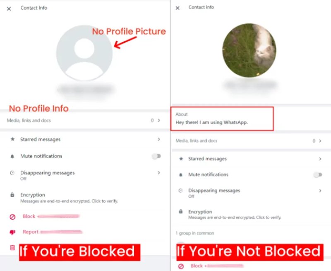Expand Media, links and docs in left panel
The image size is (331, 271).
tap(84, 121)
